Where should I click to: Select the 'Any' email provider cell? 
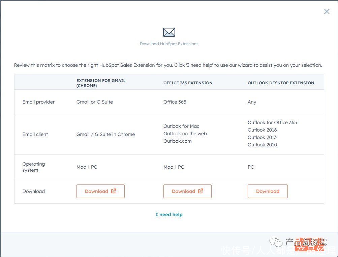(x=252, y=102)
